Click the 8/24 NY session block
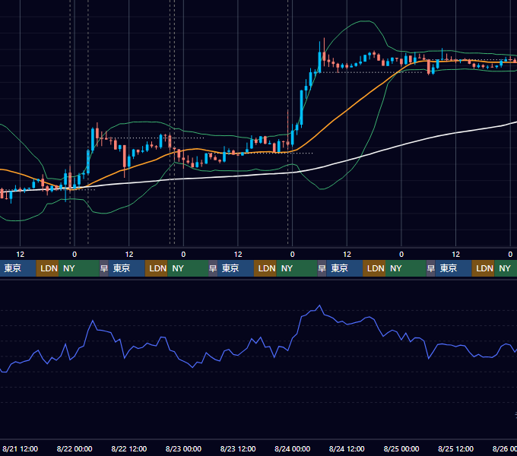 tap(406, 268)
